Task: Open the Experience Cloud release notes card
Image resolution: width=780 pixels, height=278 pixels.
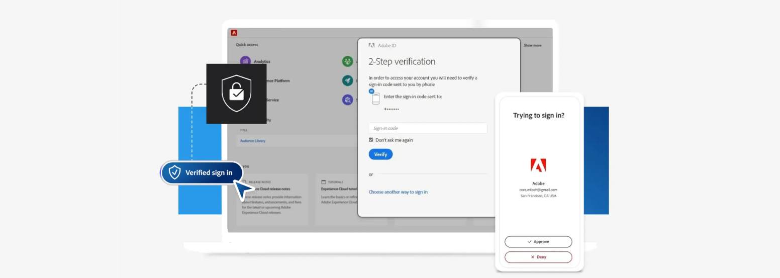Action: pyautogui.click(x=272, y=200)
